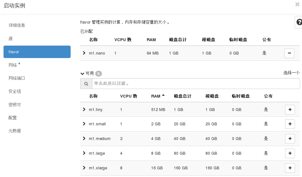Click the 4 GB RAM value
Image resolution: width=302 pixels, height=177 pixels.
pyautogui.click(x=156, y=138)
